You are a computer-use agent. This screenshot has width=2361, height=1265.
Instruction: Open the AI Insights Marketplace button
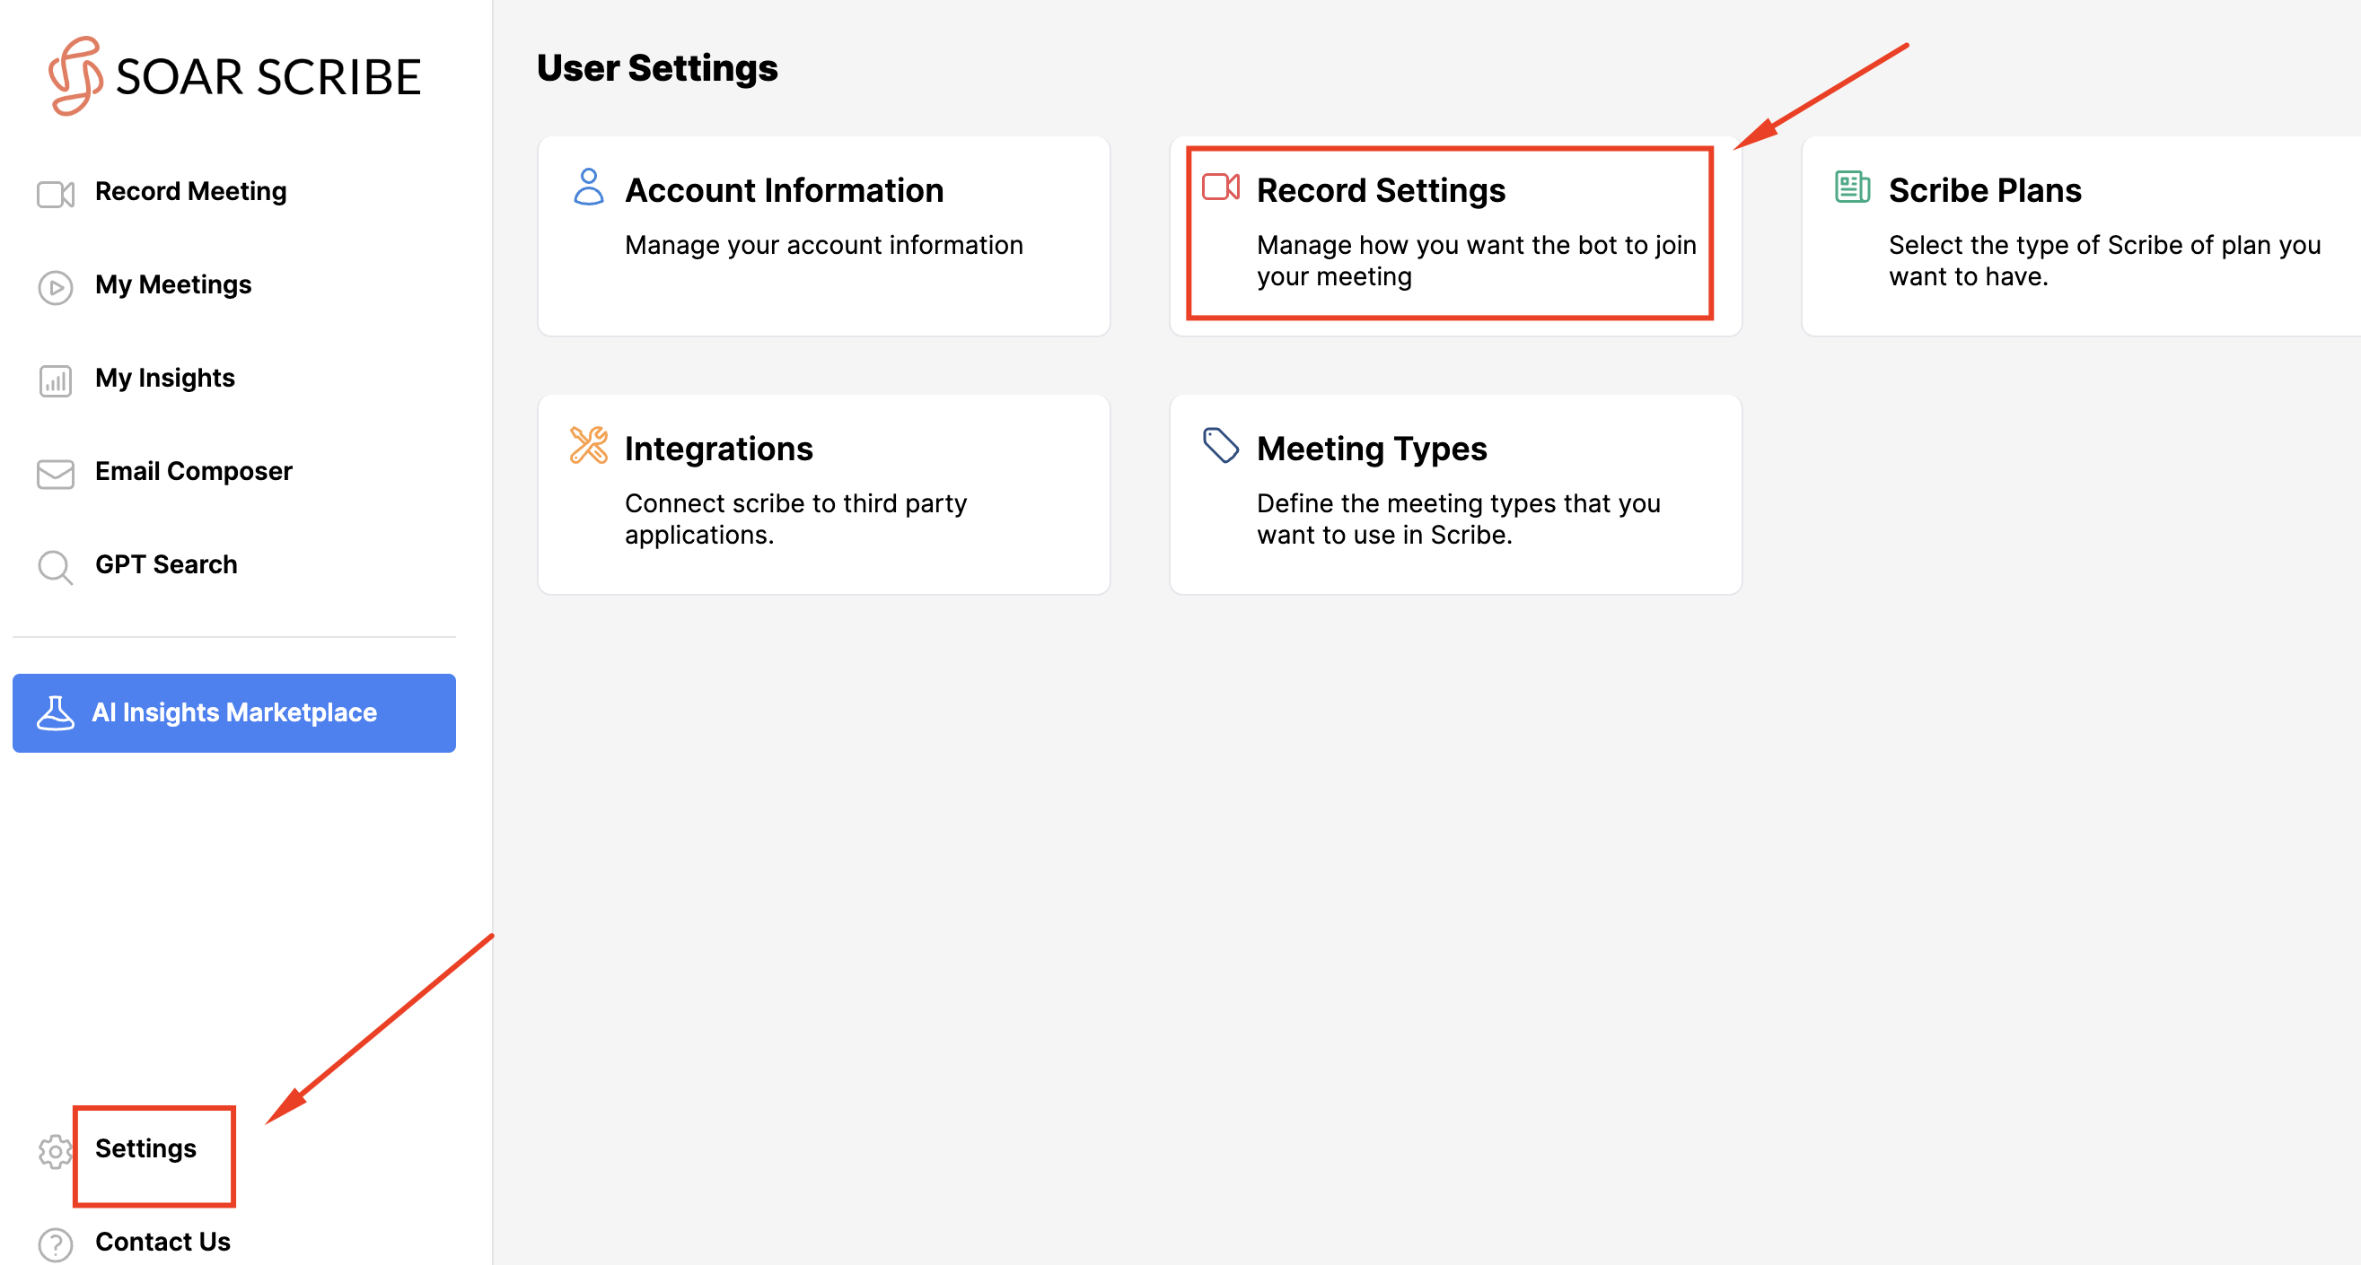233,712
